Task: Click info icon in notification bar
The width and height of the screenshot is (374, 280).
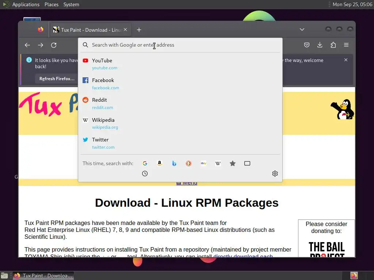Action: point(29,60)
